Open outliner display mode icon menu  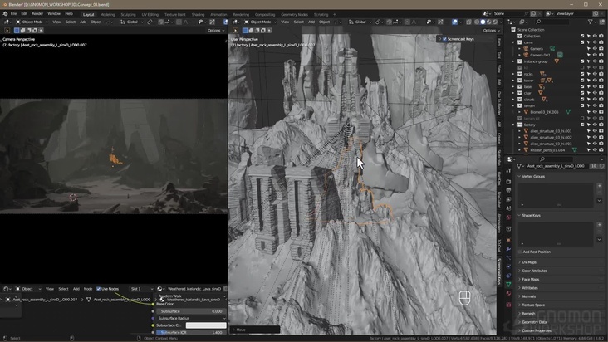click(523, 22)
